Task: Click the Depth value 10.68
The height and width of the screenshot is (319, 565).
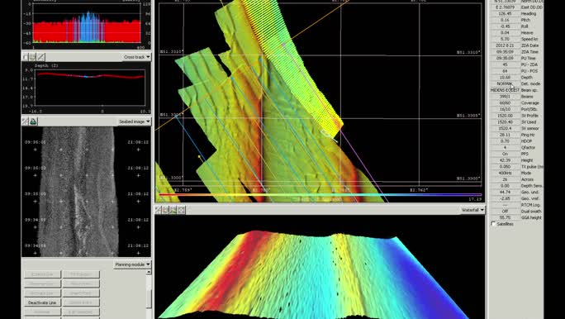Action: click(x=505, y=78)
